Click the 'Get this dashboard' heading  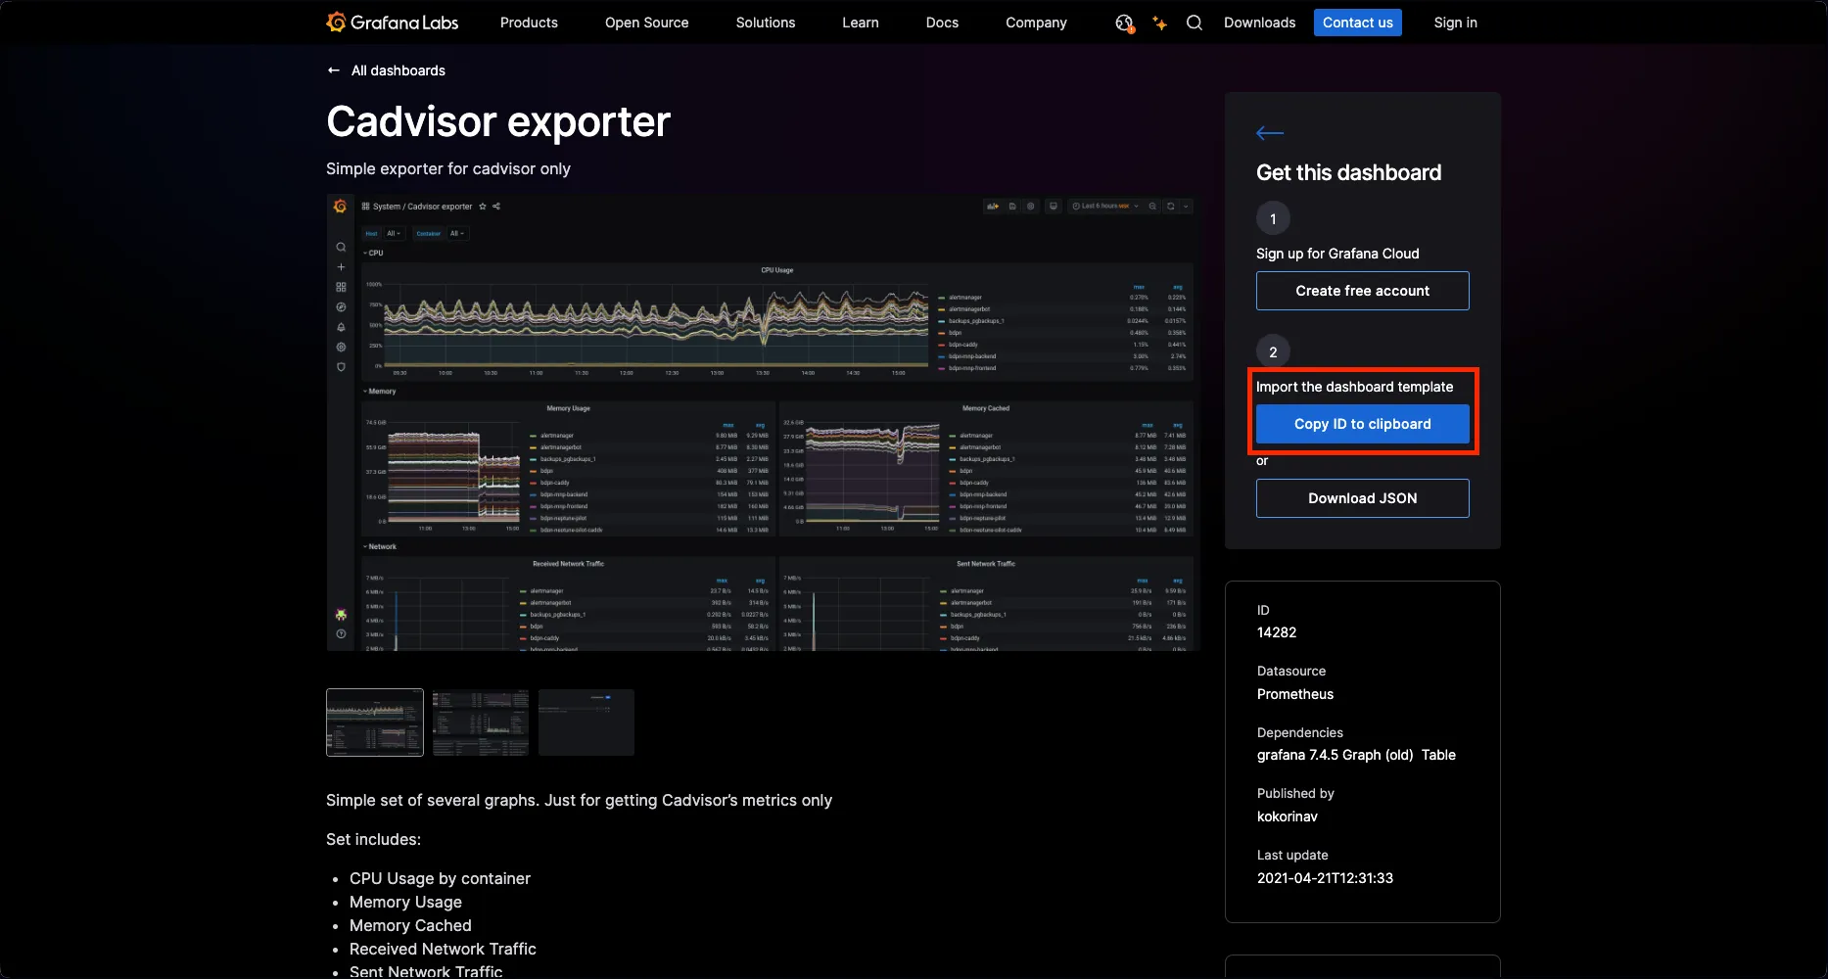point(1348,172)
